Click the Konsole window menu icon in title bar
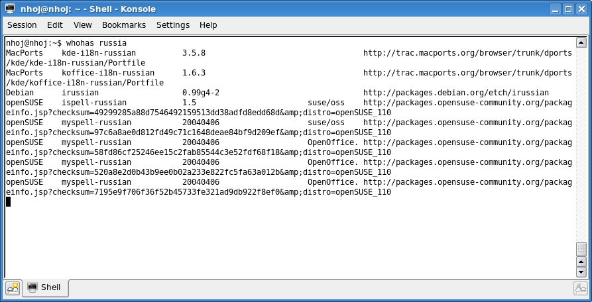 tap(9, 9)
